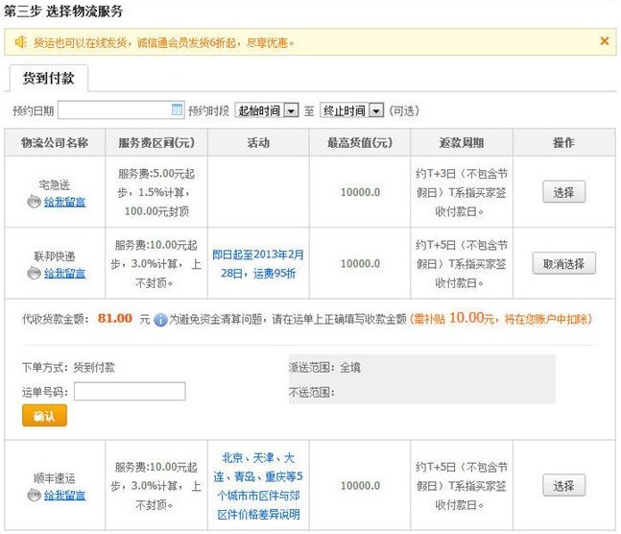Viewport: 621px width, 534px height.
Task: Click the 联邦快递 company name
Action: click(x=55, y=256)
